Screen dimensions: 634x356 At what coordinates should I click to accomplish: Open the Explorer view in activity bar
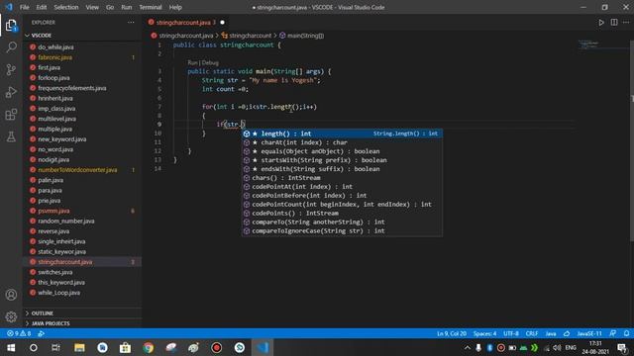(11, 26)
